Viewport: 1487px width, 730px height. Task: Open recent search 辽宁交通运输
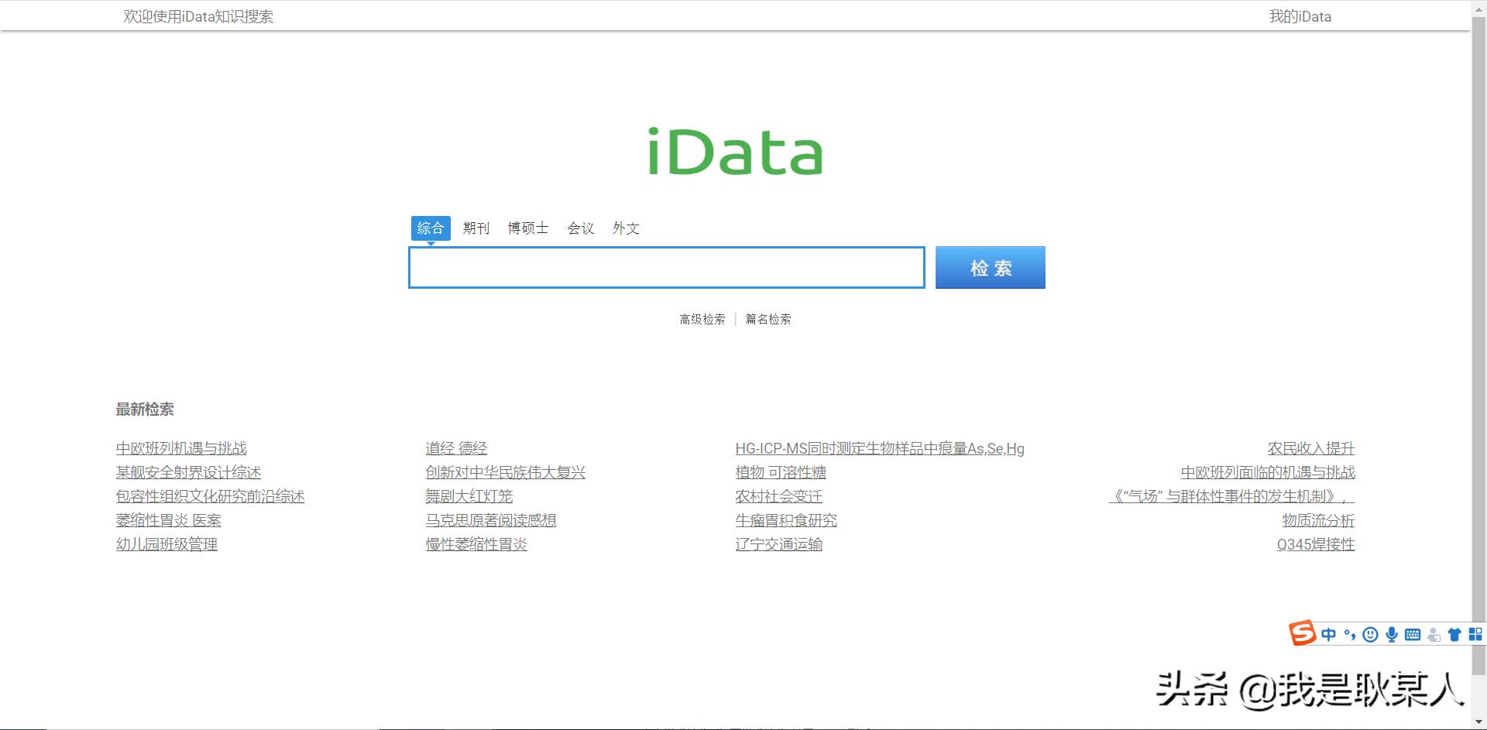pos(779,544)
